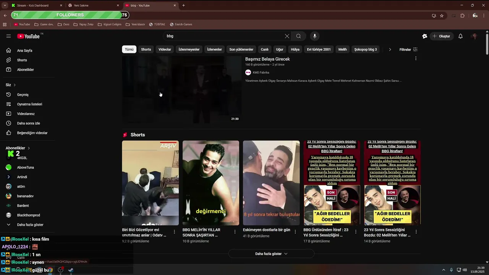The image size is (489, 275).
Task: Select the Son yüklenenler chip
Action: (x=241, y=49)
